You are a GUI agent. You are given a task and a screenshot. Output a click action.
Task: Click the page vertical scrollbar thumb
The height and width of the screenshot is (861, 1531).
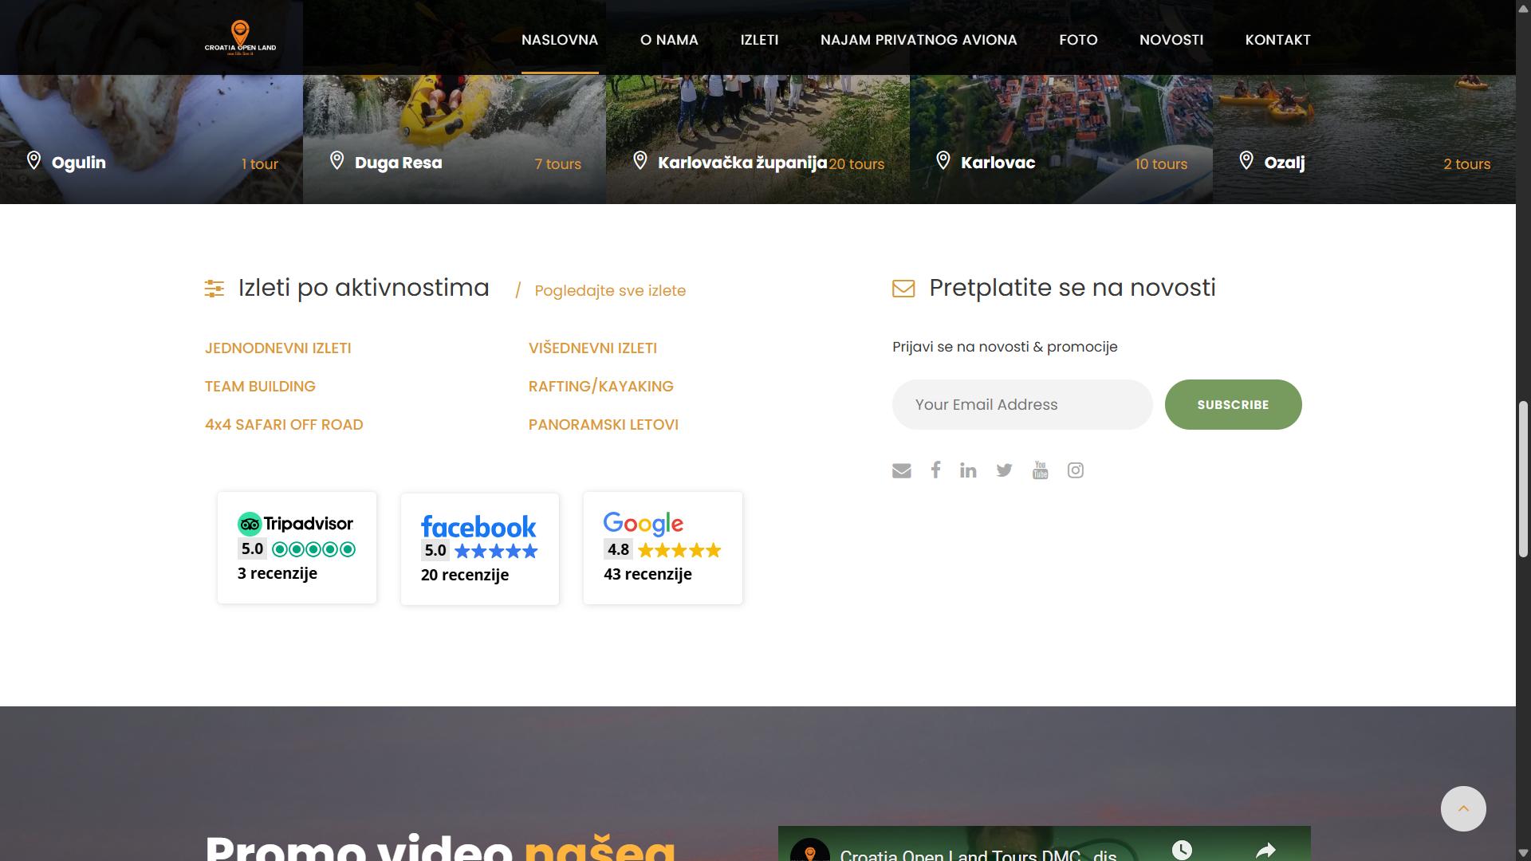[x=1523, y=478]
